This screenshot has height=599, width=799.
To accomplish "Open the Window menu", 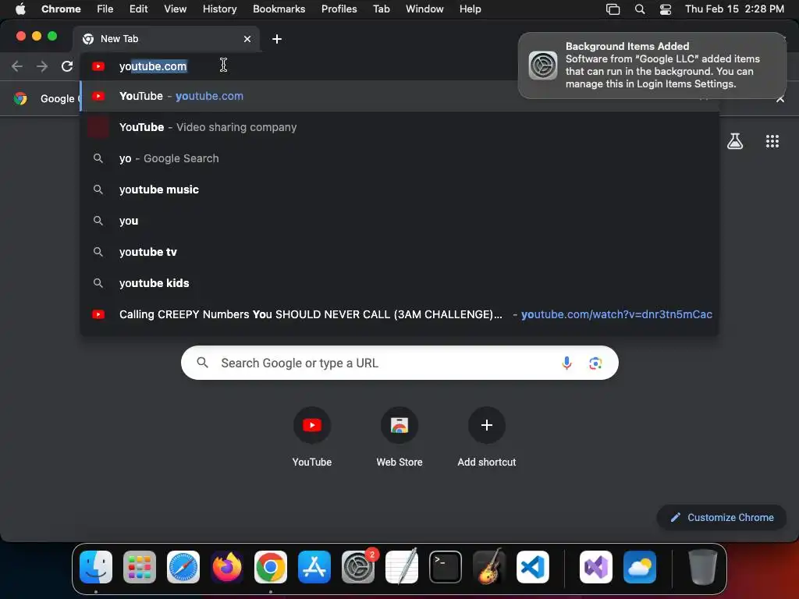I will [x=424, y=9].
